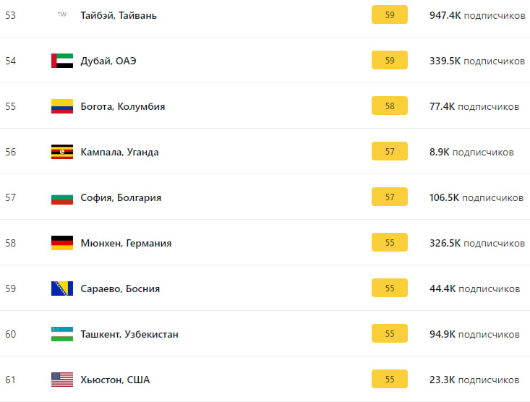Click the Uzbekistan flag icon beside Ташкент

pos(62,334)
